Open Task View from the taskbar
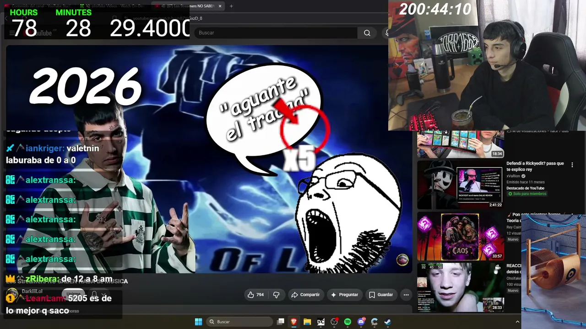The image size is (586, 329). pyautogui.click(x=281, y=322)
